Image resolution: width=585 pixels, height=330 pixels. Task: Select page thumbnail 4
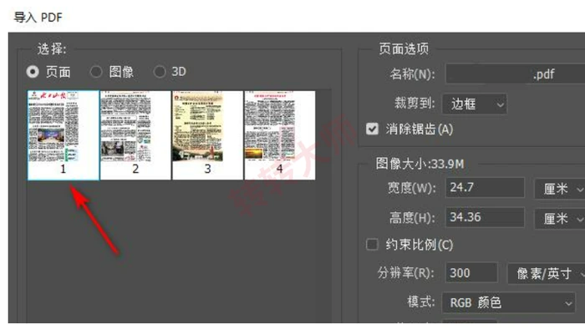pyautogui.click(x=280, y=135)
